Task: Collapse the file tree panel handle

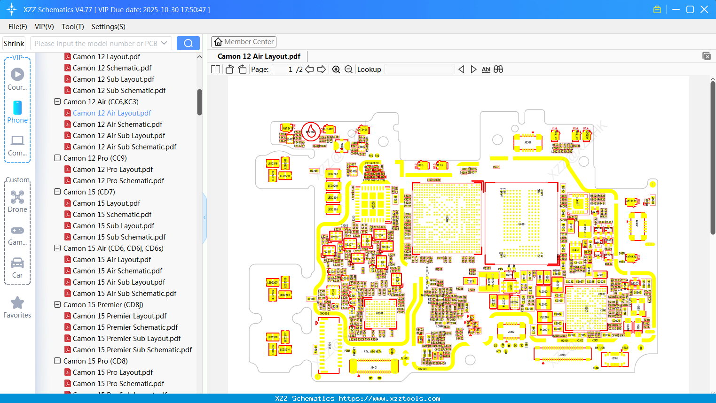Action: (205, 217)
